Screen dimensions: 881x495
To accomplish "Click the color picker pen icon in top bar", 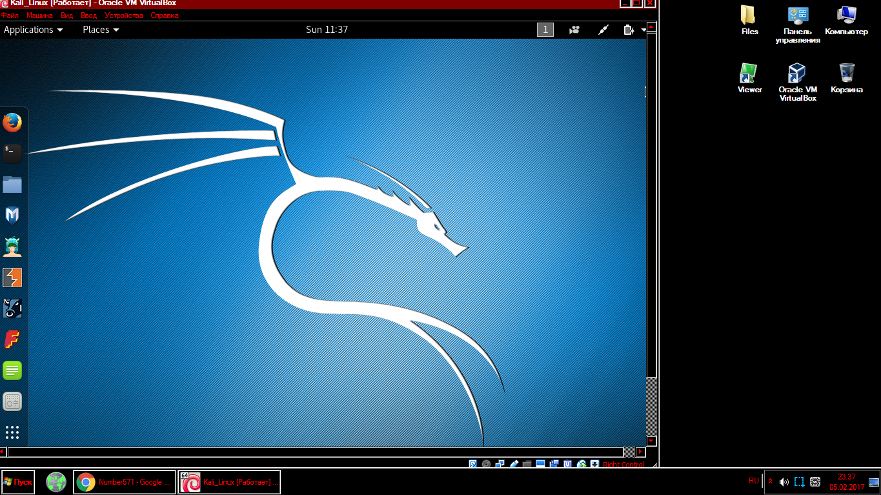I will (x=603, y=30).
